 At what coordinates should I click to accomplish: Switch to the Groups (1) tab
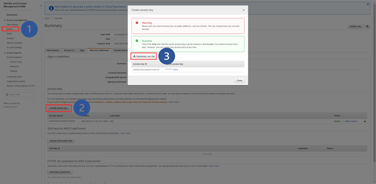[69, 50]
